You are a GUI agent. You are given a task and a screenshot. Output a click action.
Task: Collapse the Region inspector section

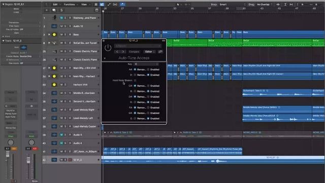coord(3,4)
